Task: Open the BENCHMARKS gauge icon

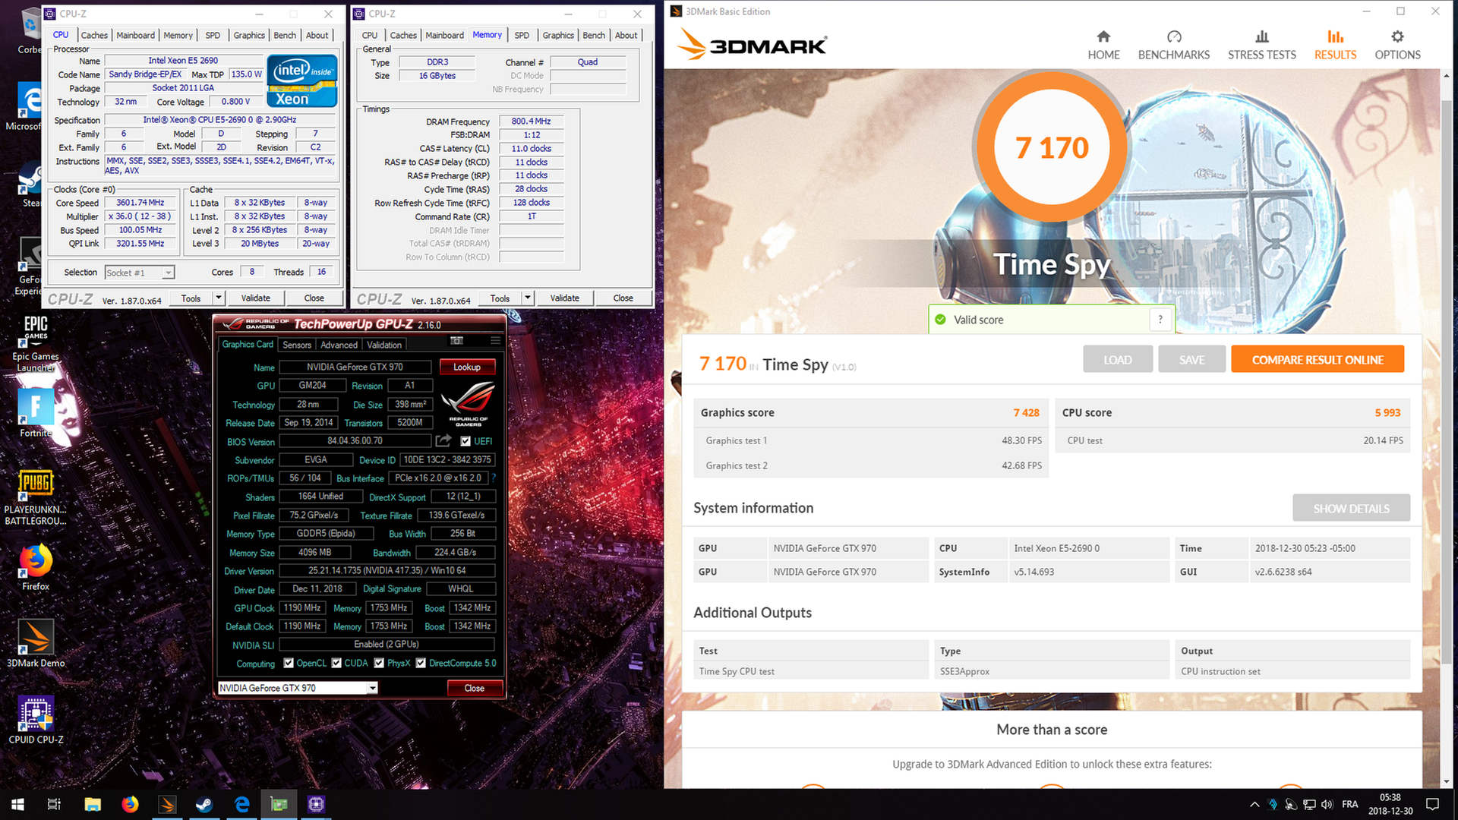Action: coord(1174,36)
